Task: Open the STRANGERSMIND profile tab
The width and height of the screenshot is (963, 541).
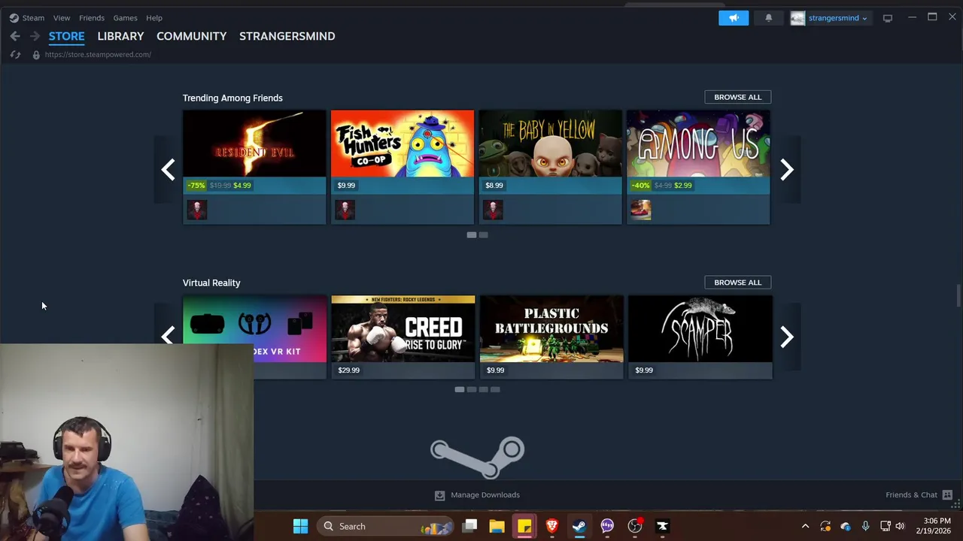Action: coord(287,36)
